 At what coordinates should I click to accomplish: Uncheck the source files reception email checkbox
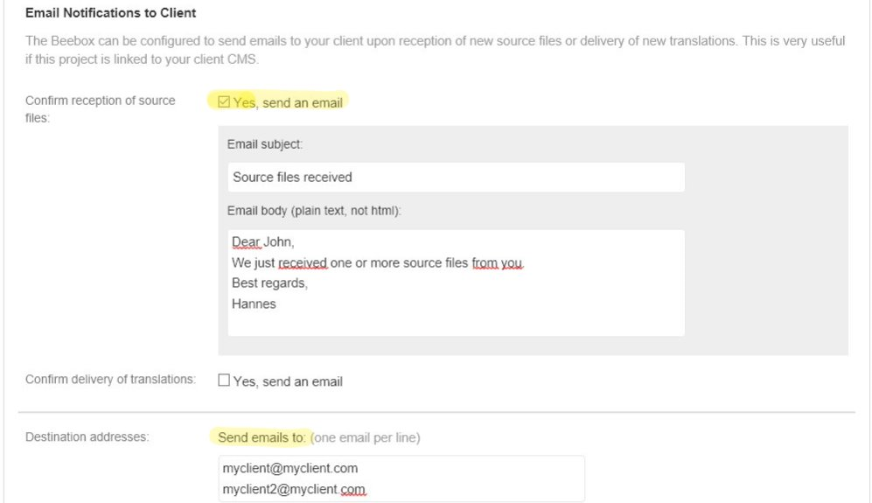pyautogui.click(x=224, y=102)
